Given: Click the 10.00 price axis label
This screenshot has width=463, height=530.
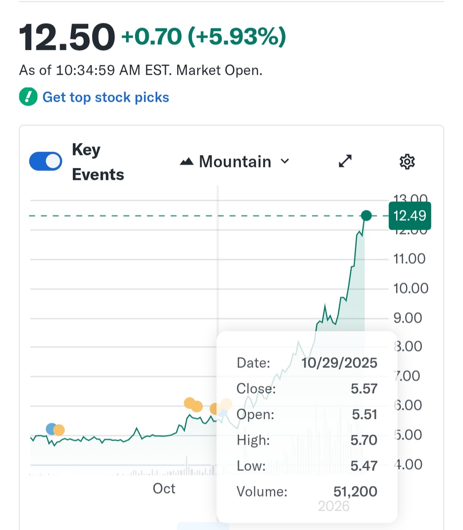Looking at the screenshot, I should click(x=411, y=288).
